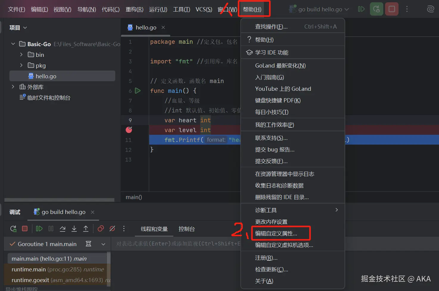Choose GoLand 最新变化 menu item
The width and height of the screenshot is (439, 291).
coord(292,65)
